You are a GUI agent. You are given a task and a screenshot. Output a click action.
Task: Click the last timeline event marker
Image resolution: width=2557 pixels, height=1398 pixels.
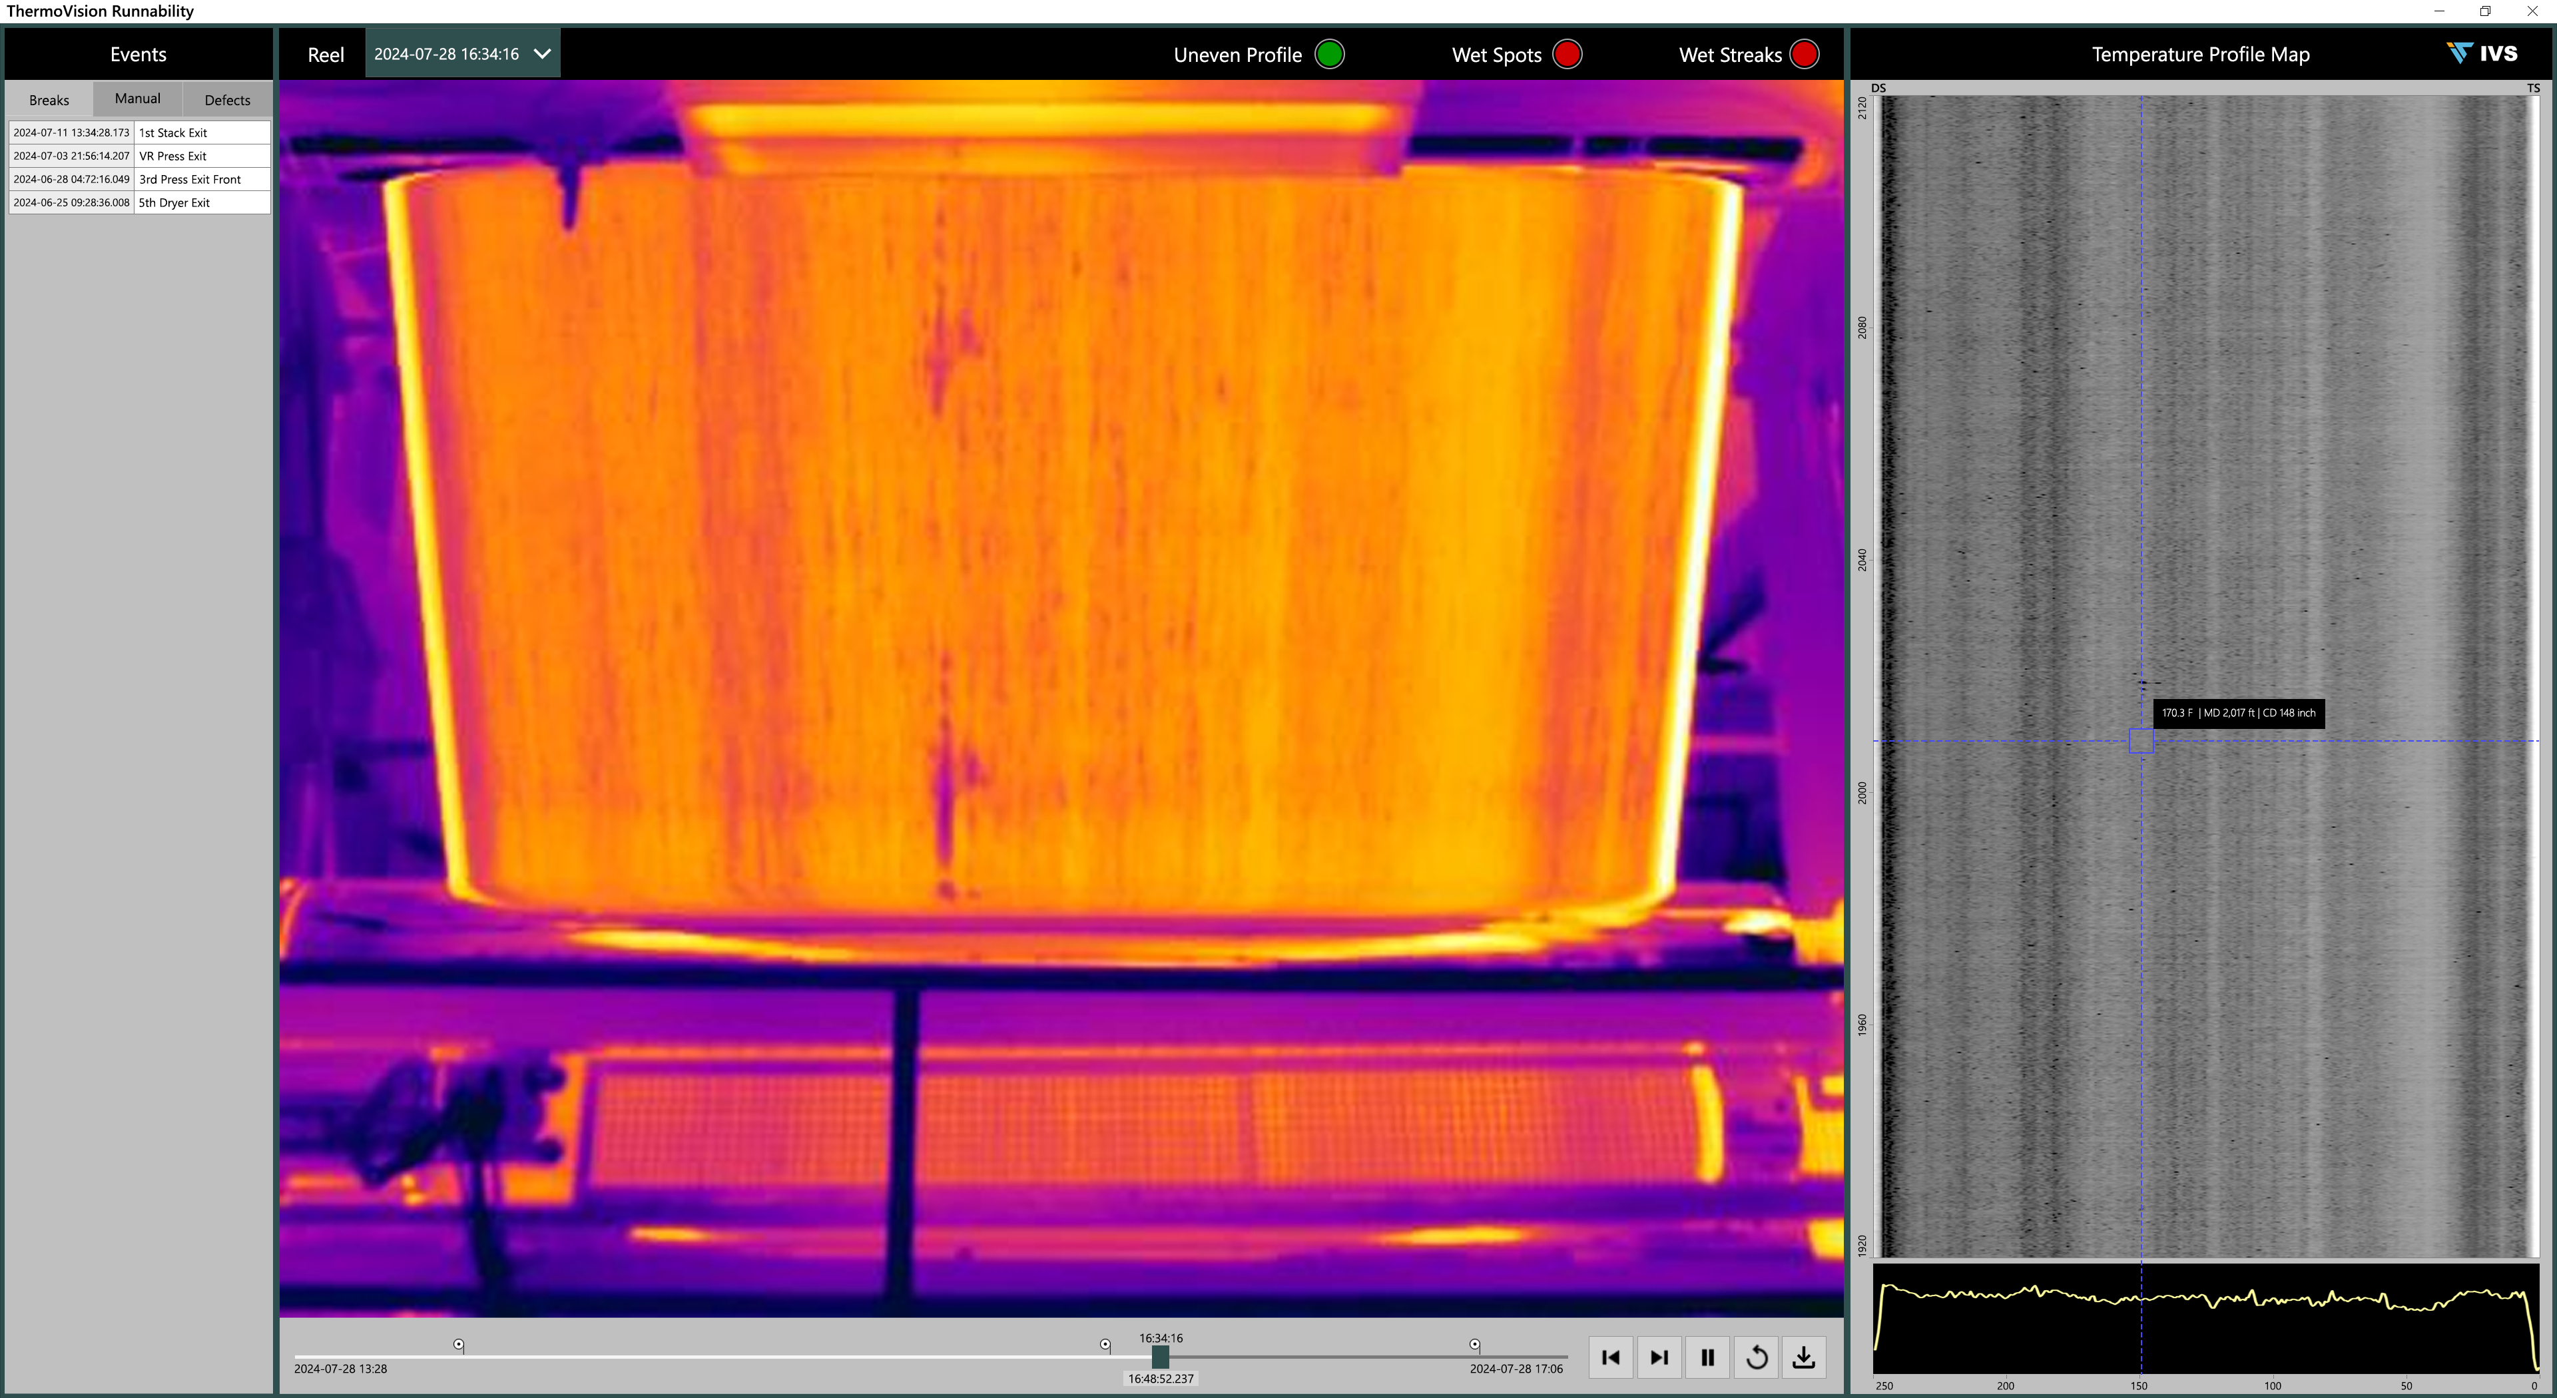1475,1345
